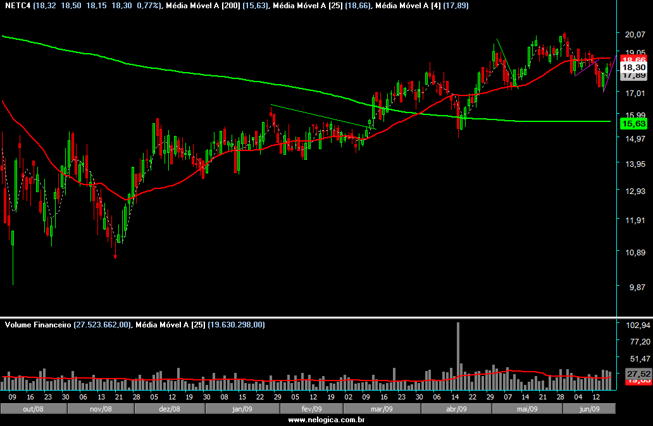The width and height of the screenshot is (653, 426).
Task: Click the 13,95 price axis label
Action: click(635, 164)
